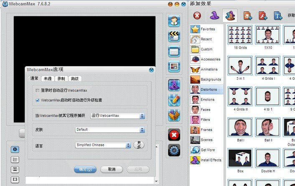The height and width of the screenshot is (186, 295).
Task: Open Animations effects category
Action: (x=206, y=69)
